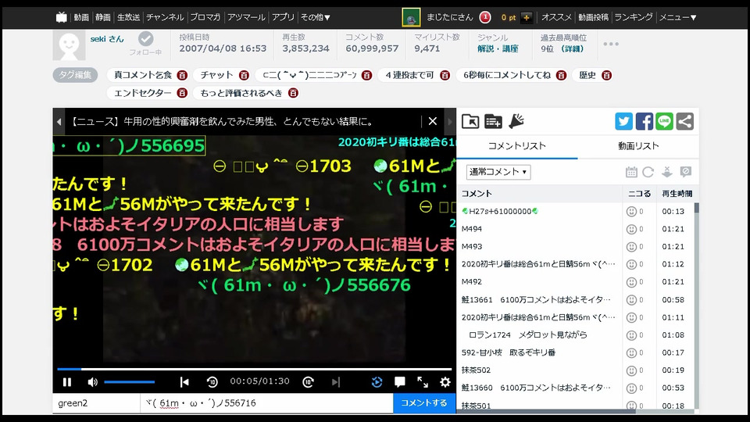Open dictionary icon beside もっと評価されるべき tag
750x422 pixels.
coord(293,93)
